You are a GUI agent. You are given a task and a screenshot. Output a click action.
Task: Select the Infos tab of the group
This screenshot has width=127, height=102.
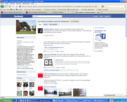(45, 24)
